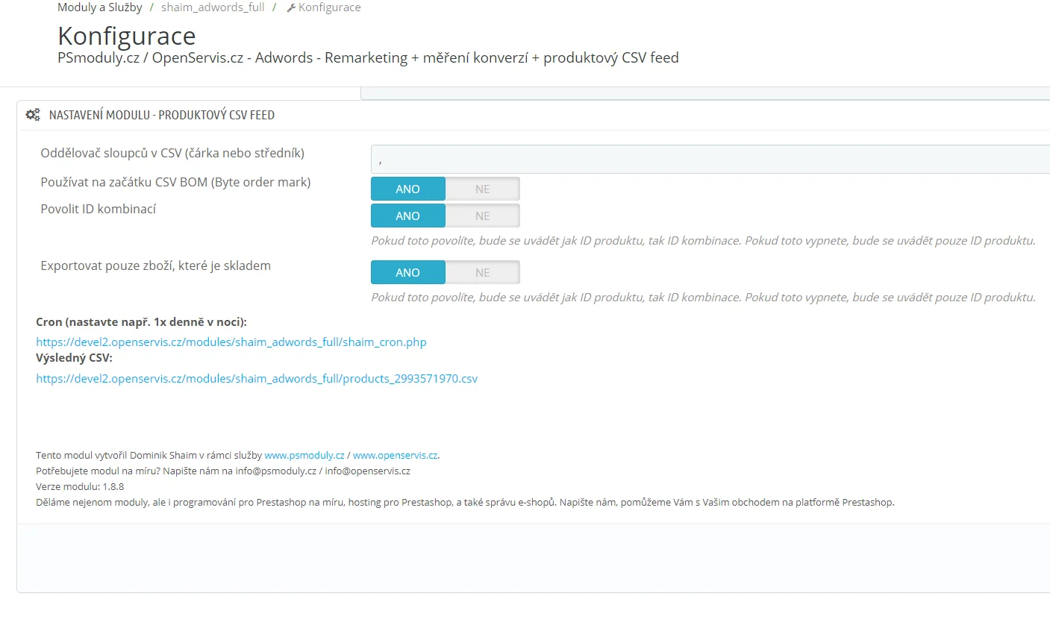The width and height of the screenshot is (1050, 622).
Task: Click Konfigurace breadcrumb text
Action: [329, 7]
